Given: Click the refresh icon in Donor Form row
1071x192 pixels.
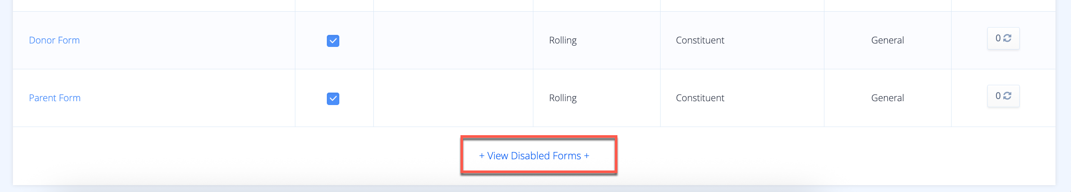Looking at the screenshot, I should click(1007, 38).
